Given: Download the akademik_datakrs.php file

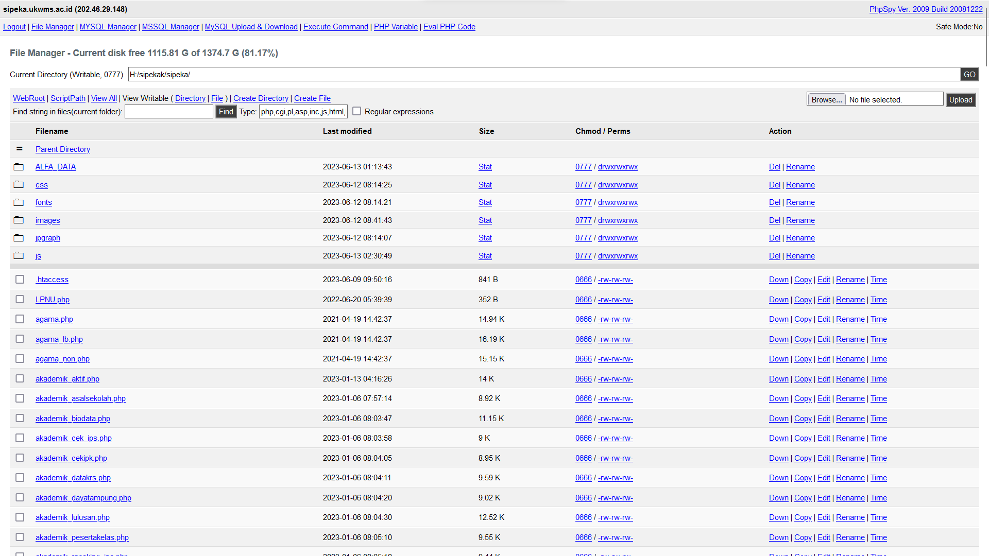Looking at the screenshot, I should click(779, 478).
